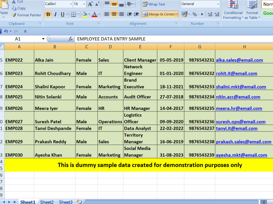Image resolution: width=273 pixels, height=204 pixels.
Task: Click Redo in Quick Access Toolbar
Action: click(16, 31)
